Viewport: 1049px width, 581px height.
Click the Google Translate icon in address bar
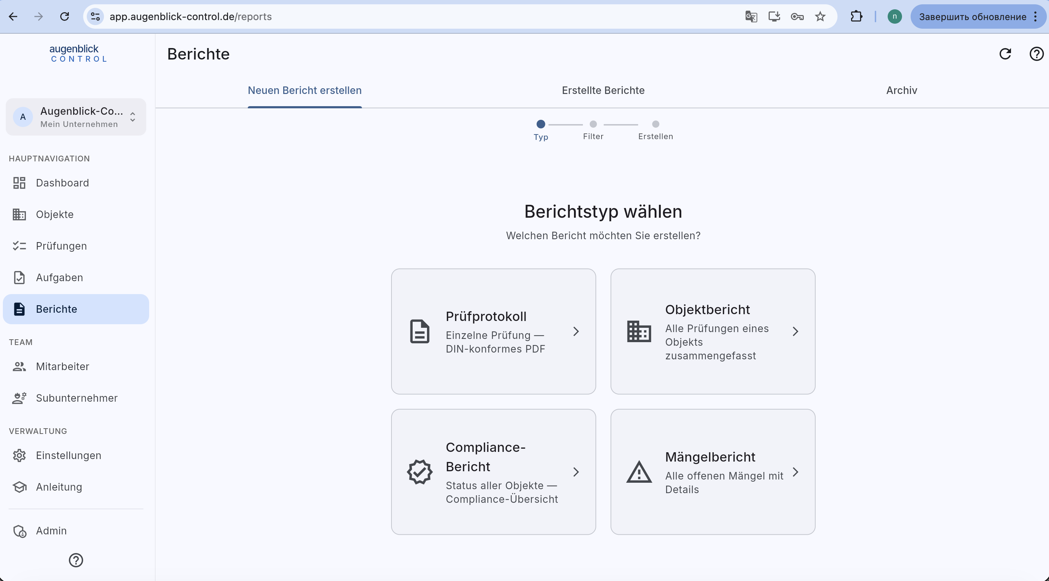[751, 16]
